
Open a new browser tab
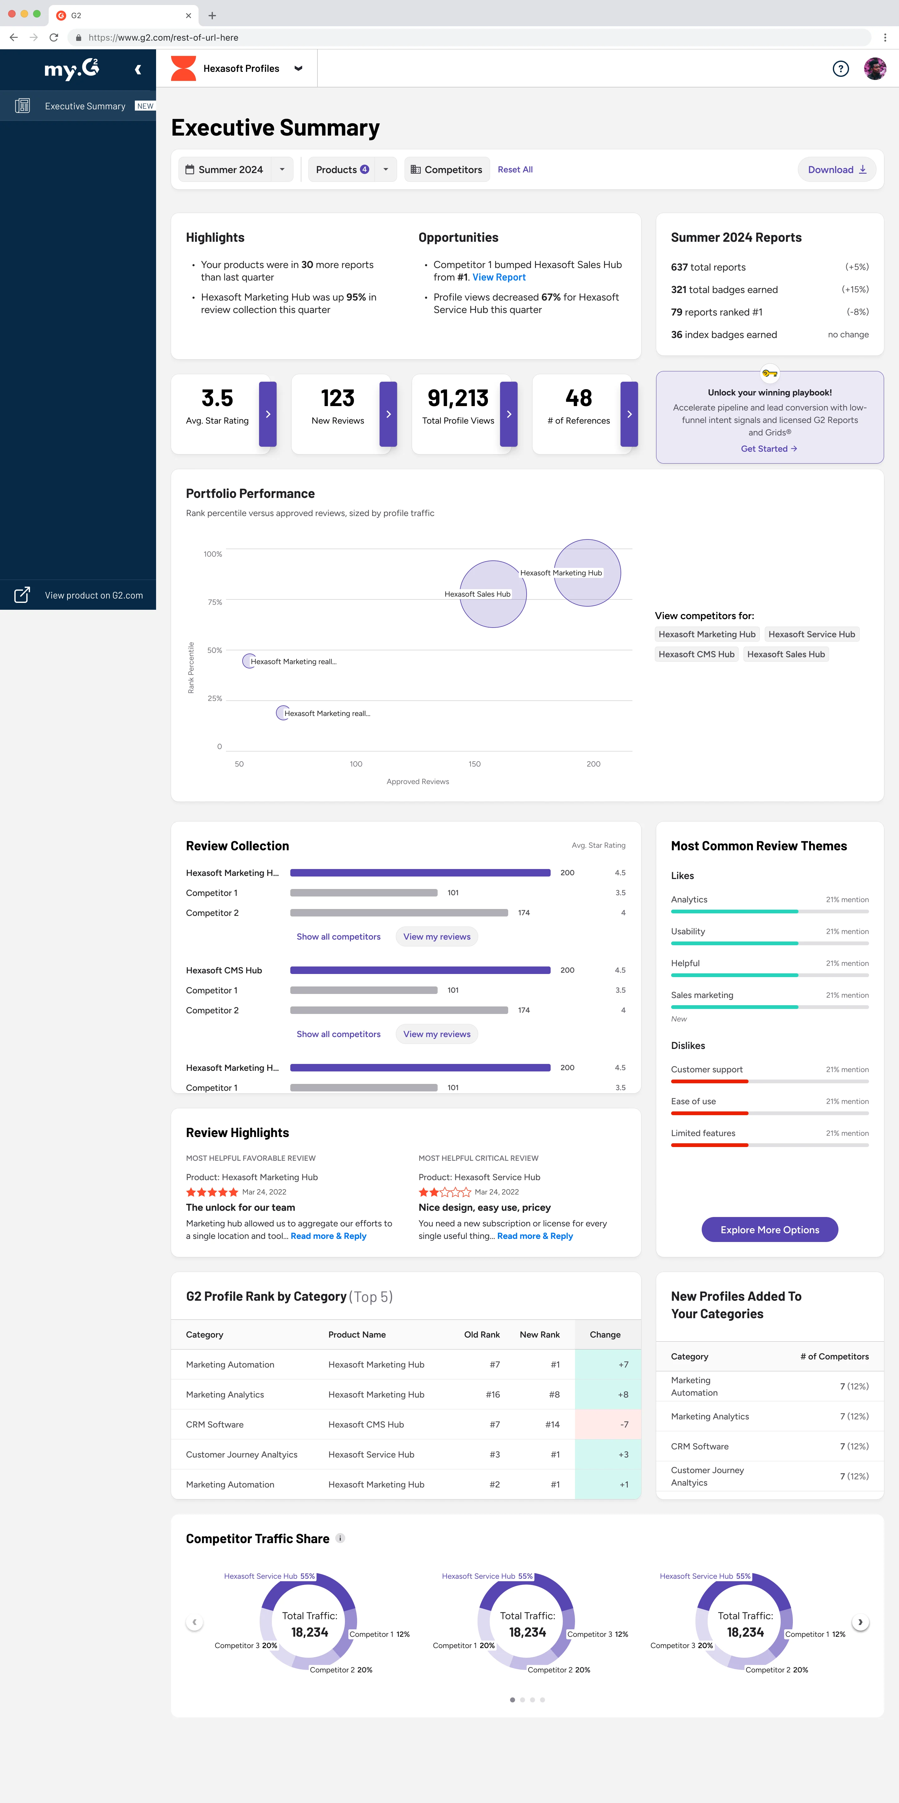(x=212, y=15)
